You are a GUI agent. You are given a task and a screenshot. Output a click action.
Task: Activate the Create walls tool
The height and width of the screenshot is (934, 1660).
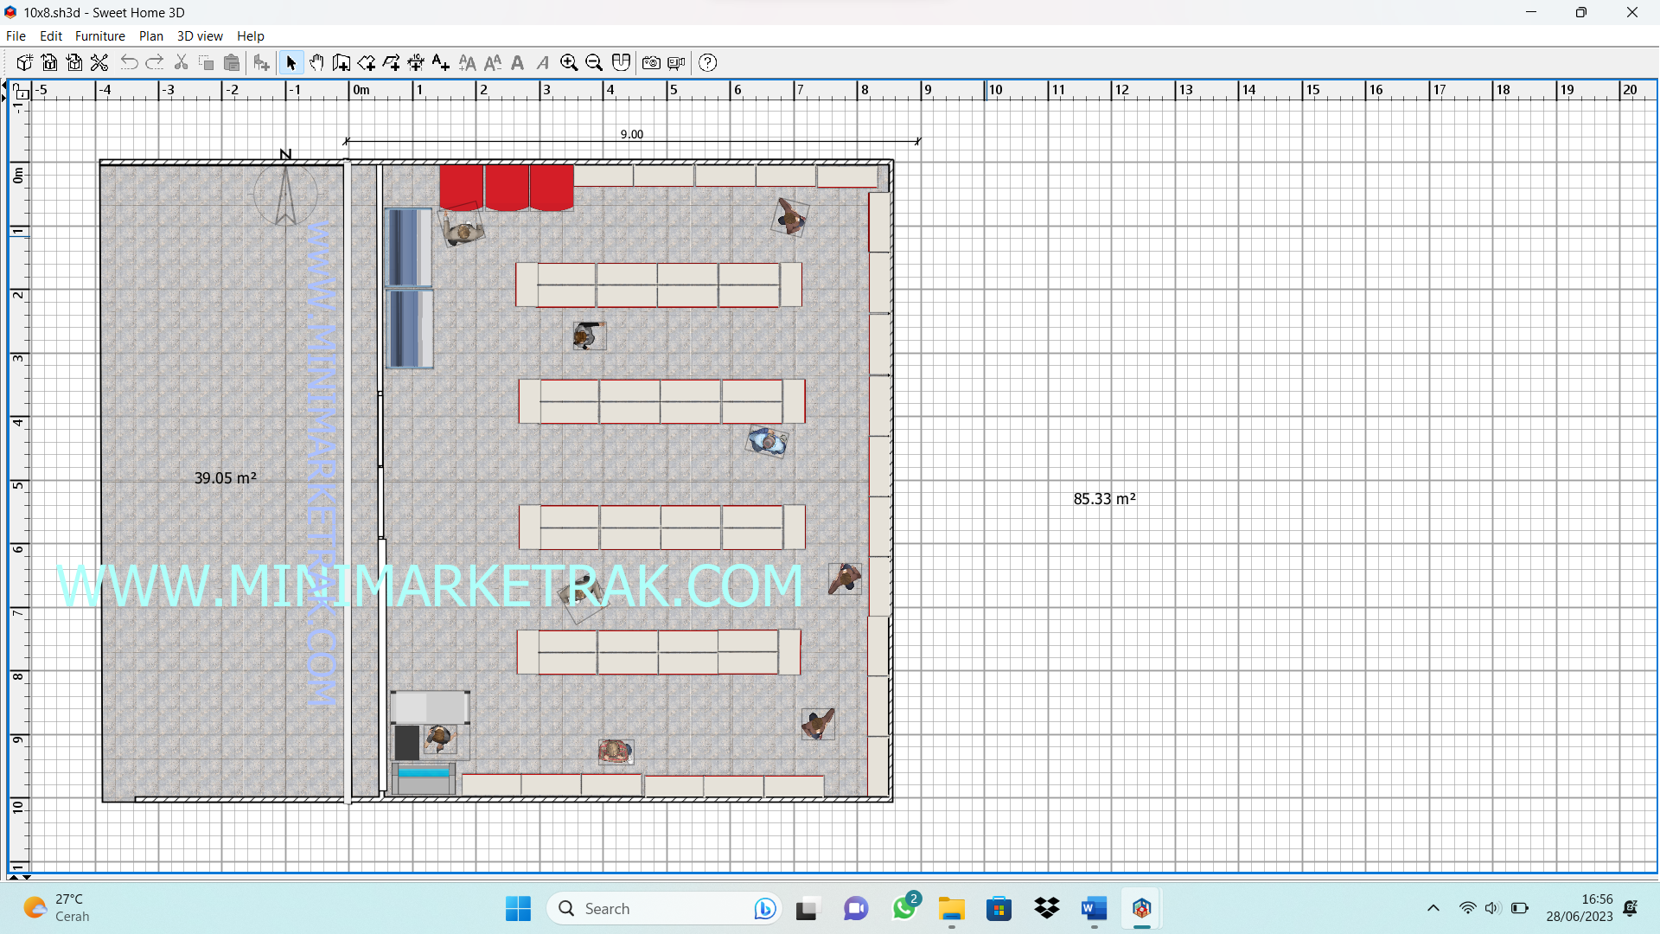pos(341,62)
